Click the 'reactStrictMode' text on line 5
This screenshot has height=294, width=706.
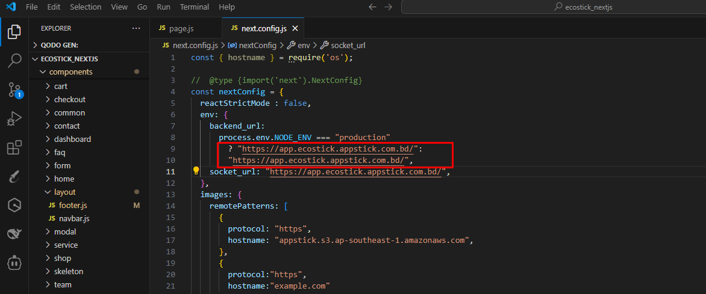235,103
